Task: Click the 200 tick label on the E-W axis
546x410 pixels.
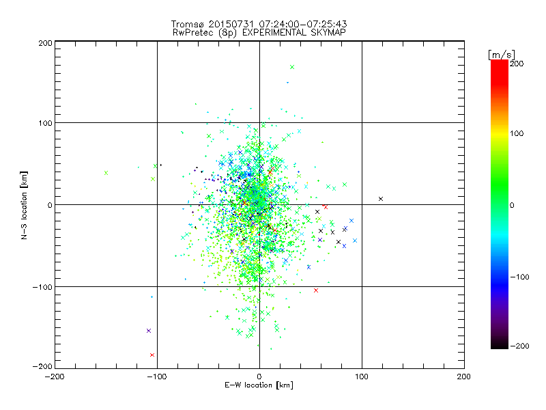Action: coord(464,377)
